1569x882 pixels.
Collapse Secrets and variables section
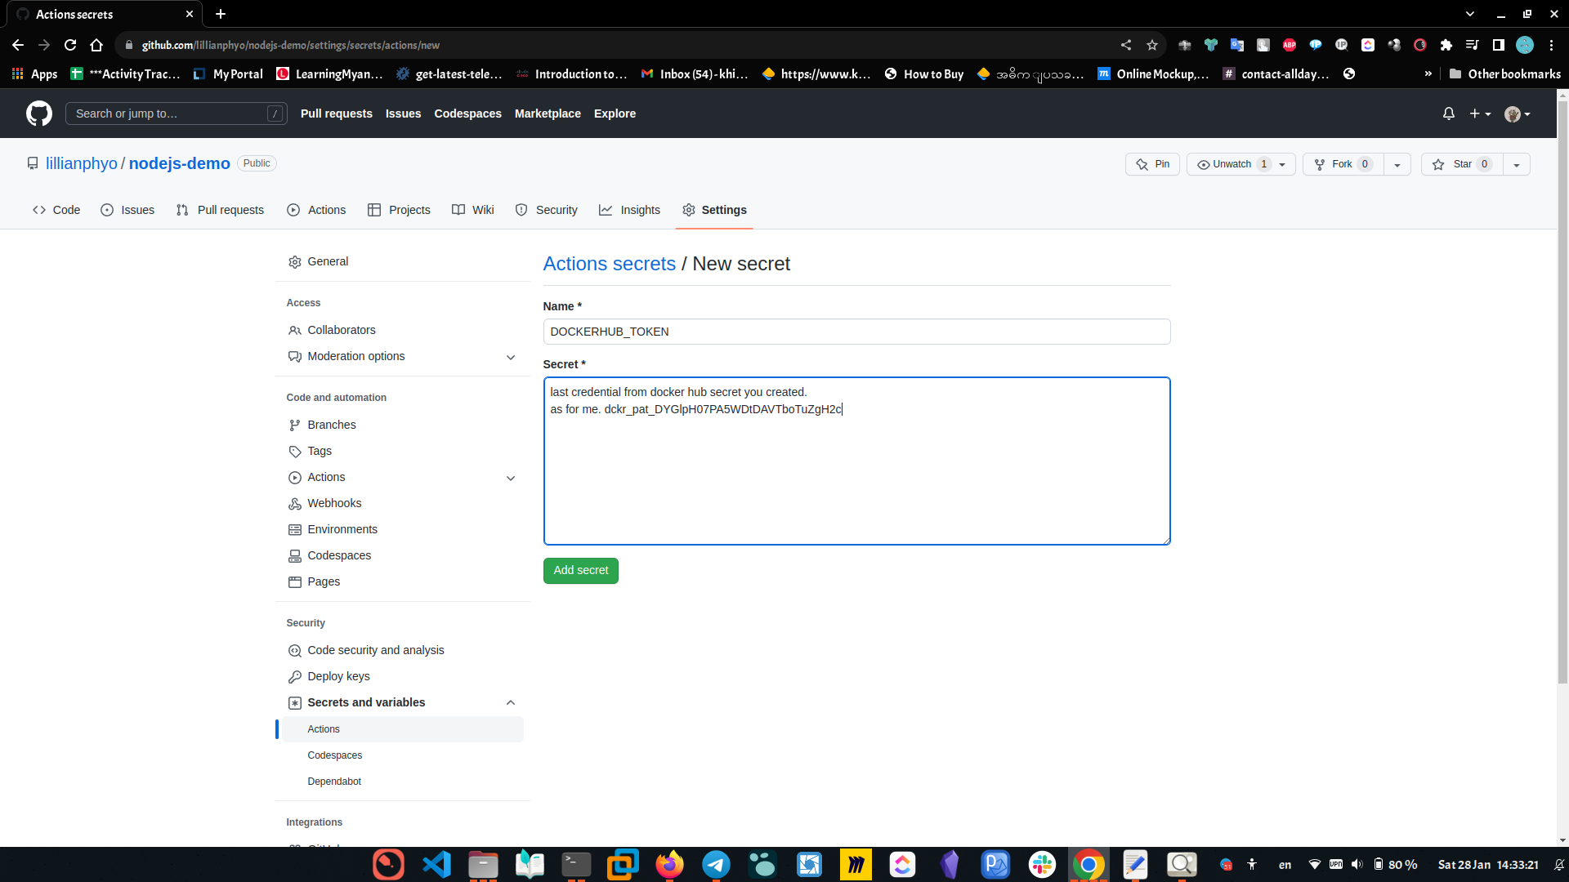click(x=511, y=702)
